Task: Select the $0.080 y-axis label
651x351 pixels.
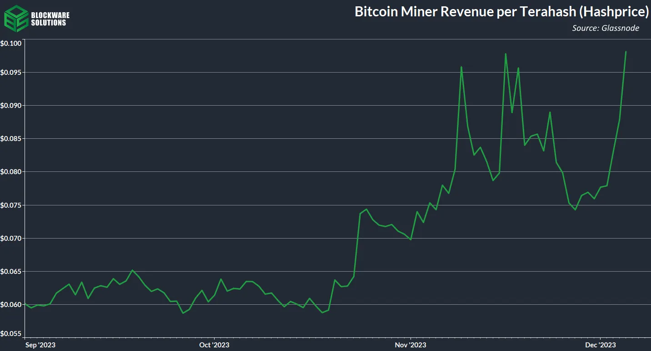Action: [10, 172]
